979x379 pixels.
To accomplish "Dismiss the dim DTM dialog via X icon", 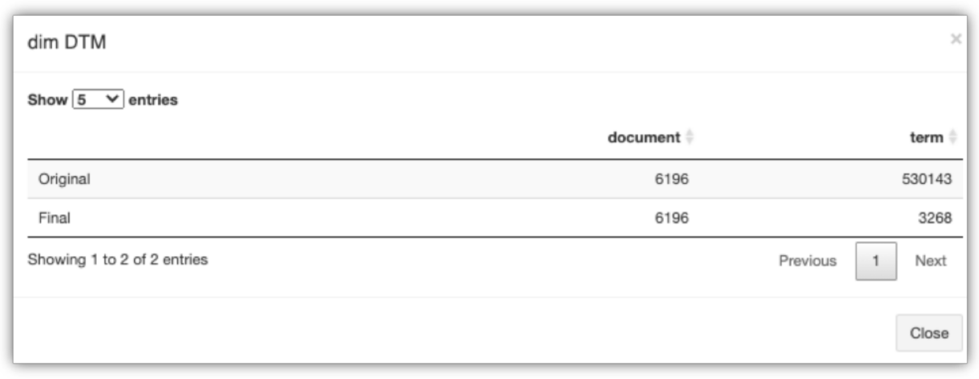I will [955, 39].
